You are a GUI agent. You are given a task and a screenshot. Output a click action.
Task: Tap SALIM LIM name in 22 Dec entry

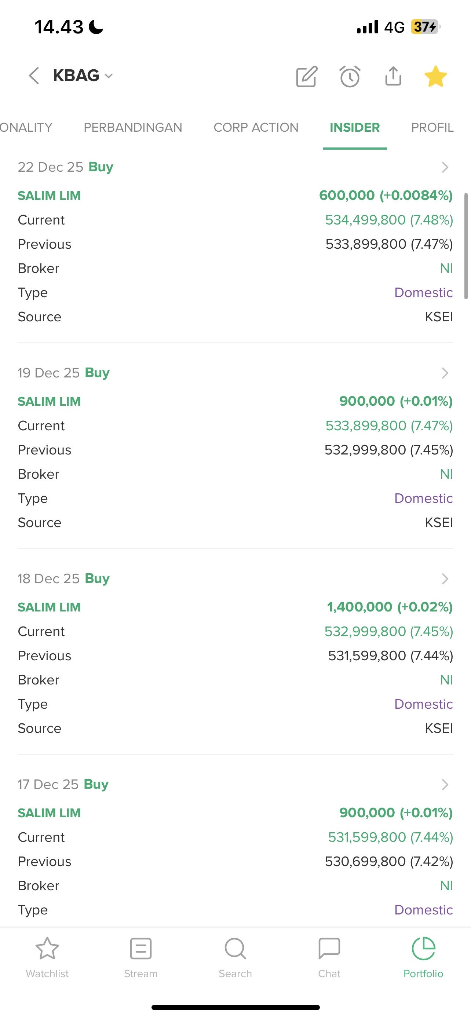point(49,196)
